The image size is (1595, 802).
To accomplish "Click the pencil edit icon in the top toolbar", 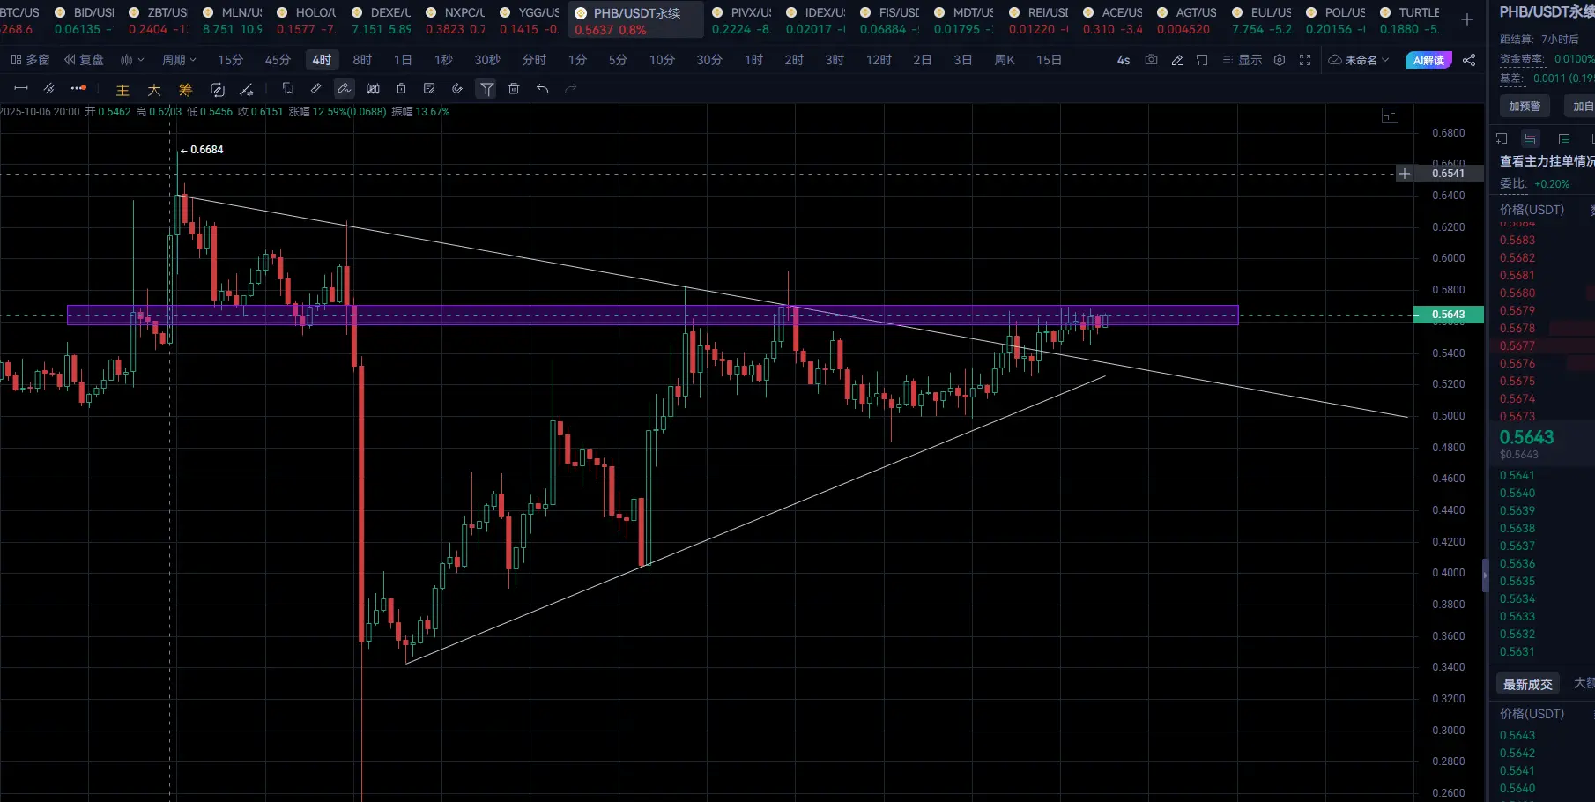I will pyautogui.click(x=1176, y=60).
